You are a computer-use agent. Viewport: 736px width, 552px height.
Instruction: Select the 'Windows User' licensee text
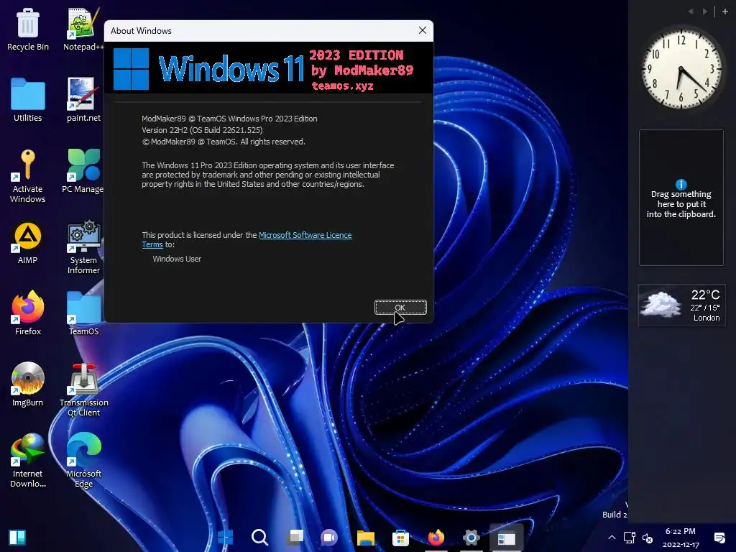point(177,259)
